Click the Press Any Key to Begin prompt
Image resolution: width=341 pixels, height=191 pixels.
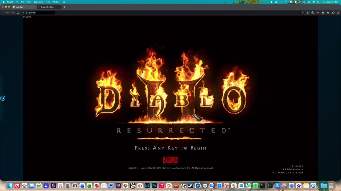(170, 148)
